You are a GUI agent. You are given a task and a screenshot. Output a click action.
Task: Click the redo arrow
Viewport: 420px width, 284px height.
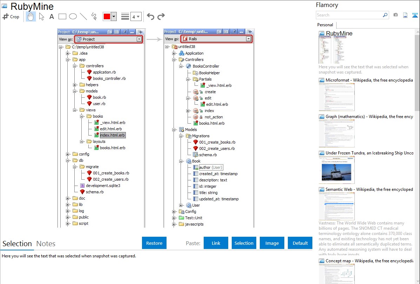161,16
